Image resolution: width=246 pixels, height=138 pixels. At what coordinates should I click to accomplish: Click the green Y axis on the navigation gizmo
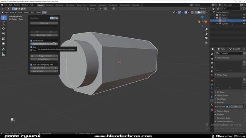point(199,21)
